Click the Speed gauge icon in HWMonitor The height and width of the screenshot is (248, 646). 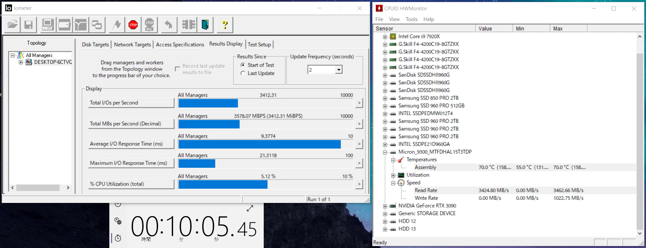(x=401, y=183)
